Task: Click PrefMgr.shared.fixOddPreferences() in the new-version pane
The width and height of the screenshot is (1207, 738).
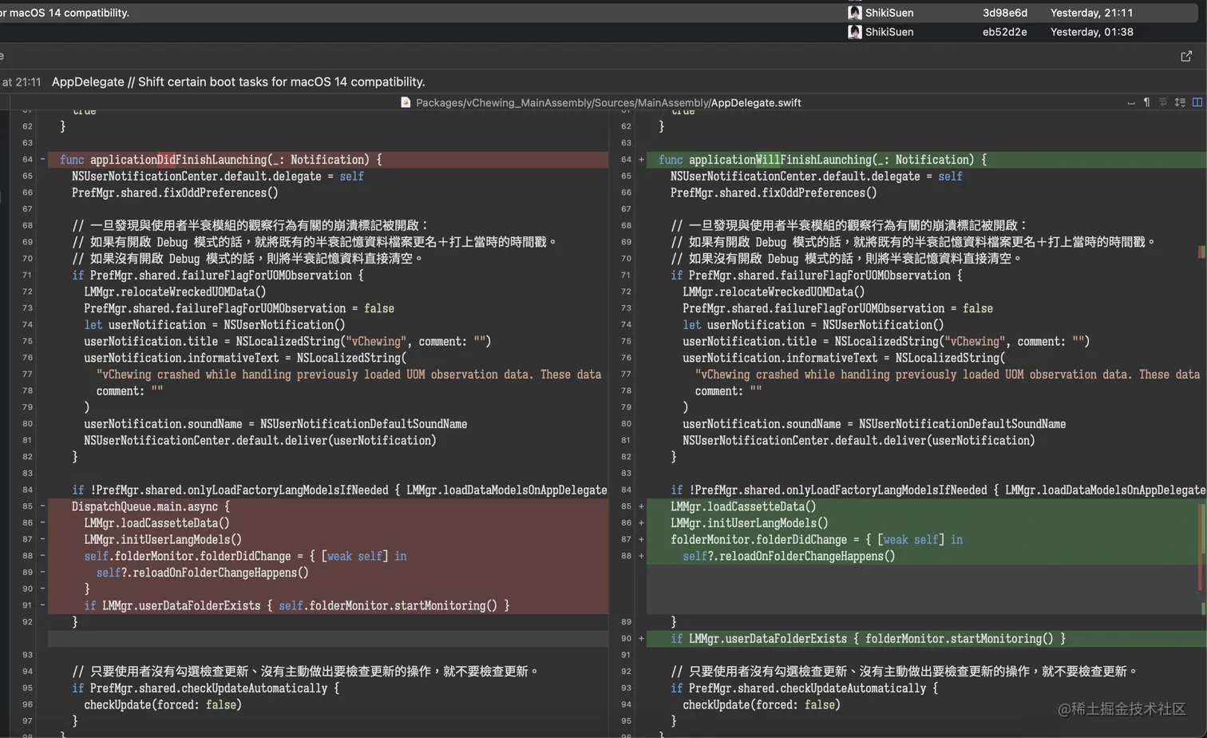Action: point(774,192)
